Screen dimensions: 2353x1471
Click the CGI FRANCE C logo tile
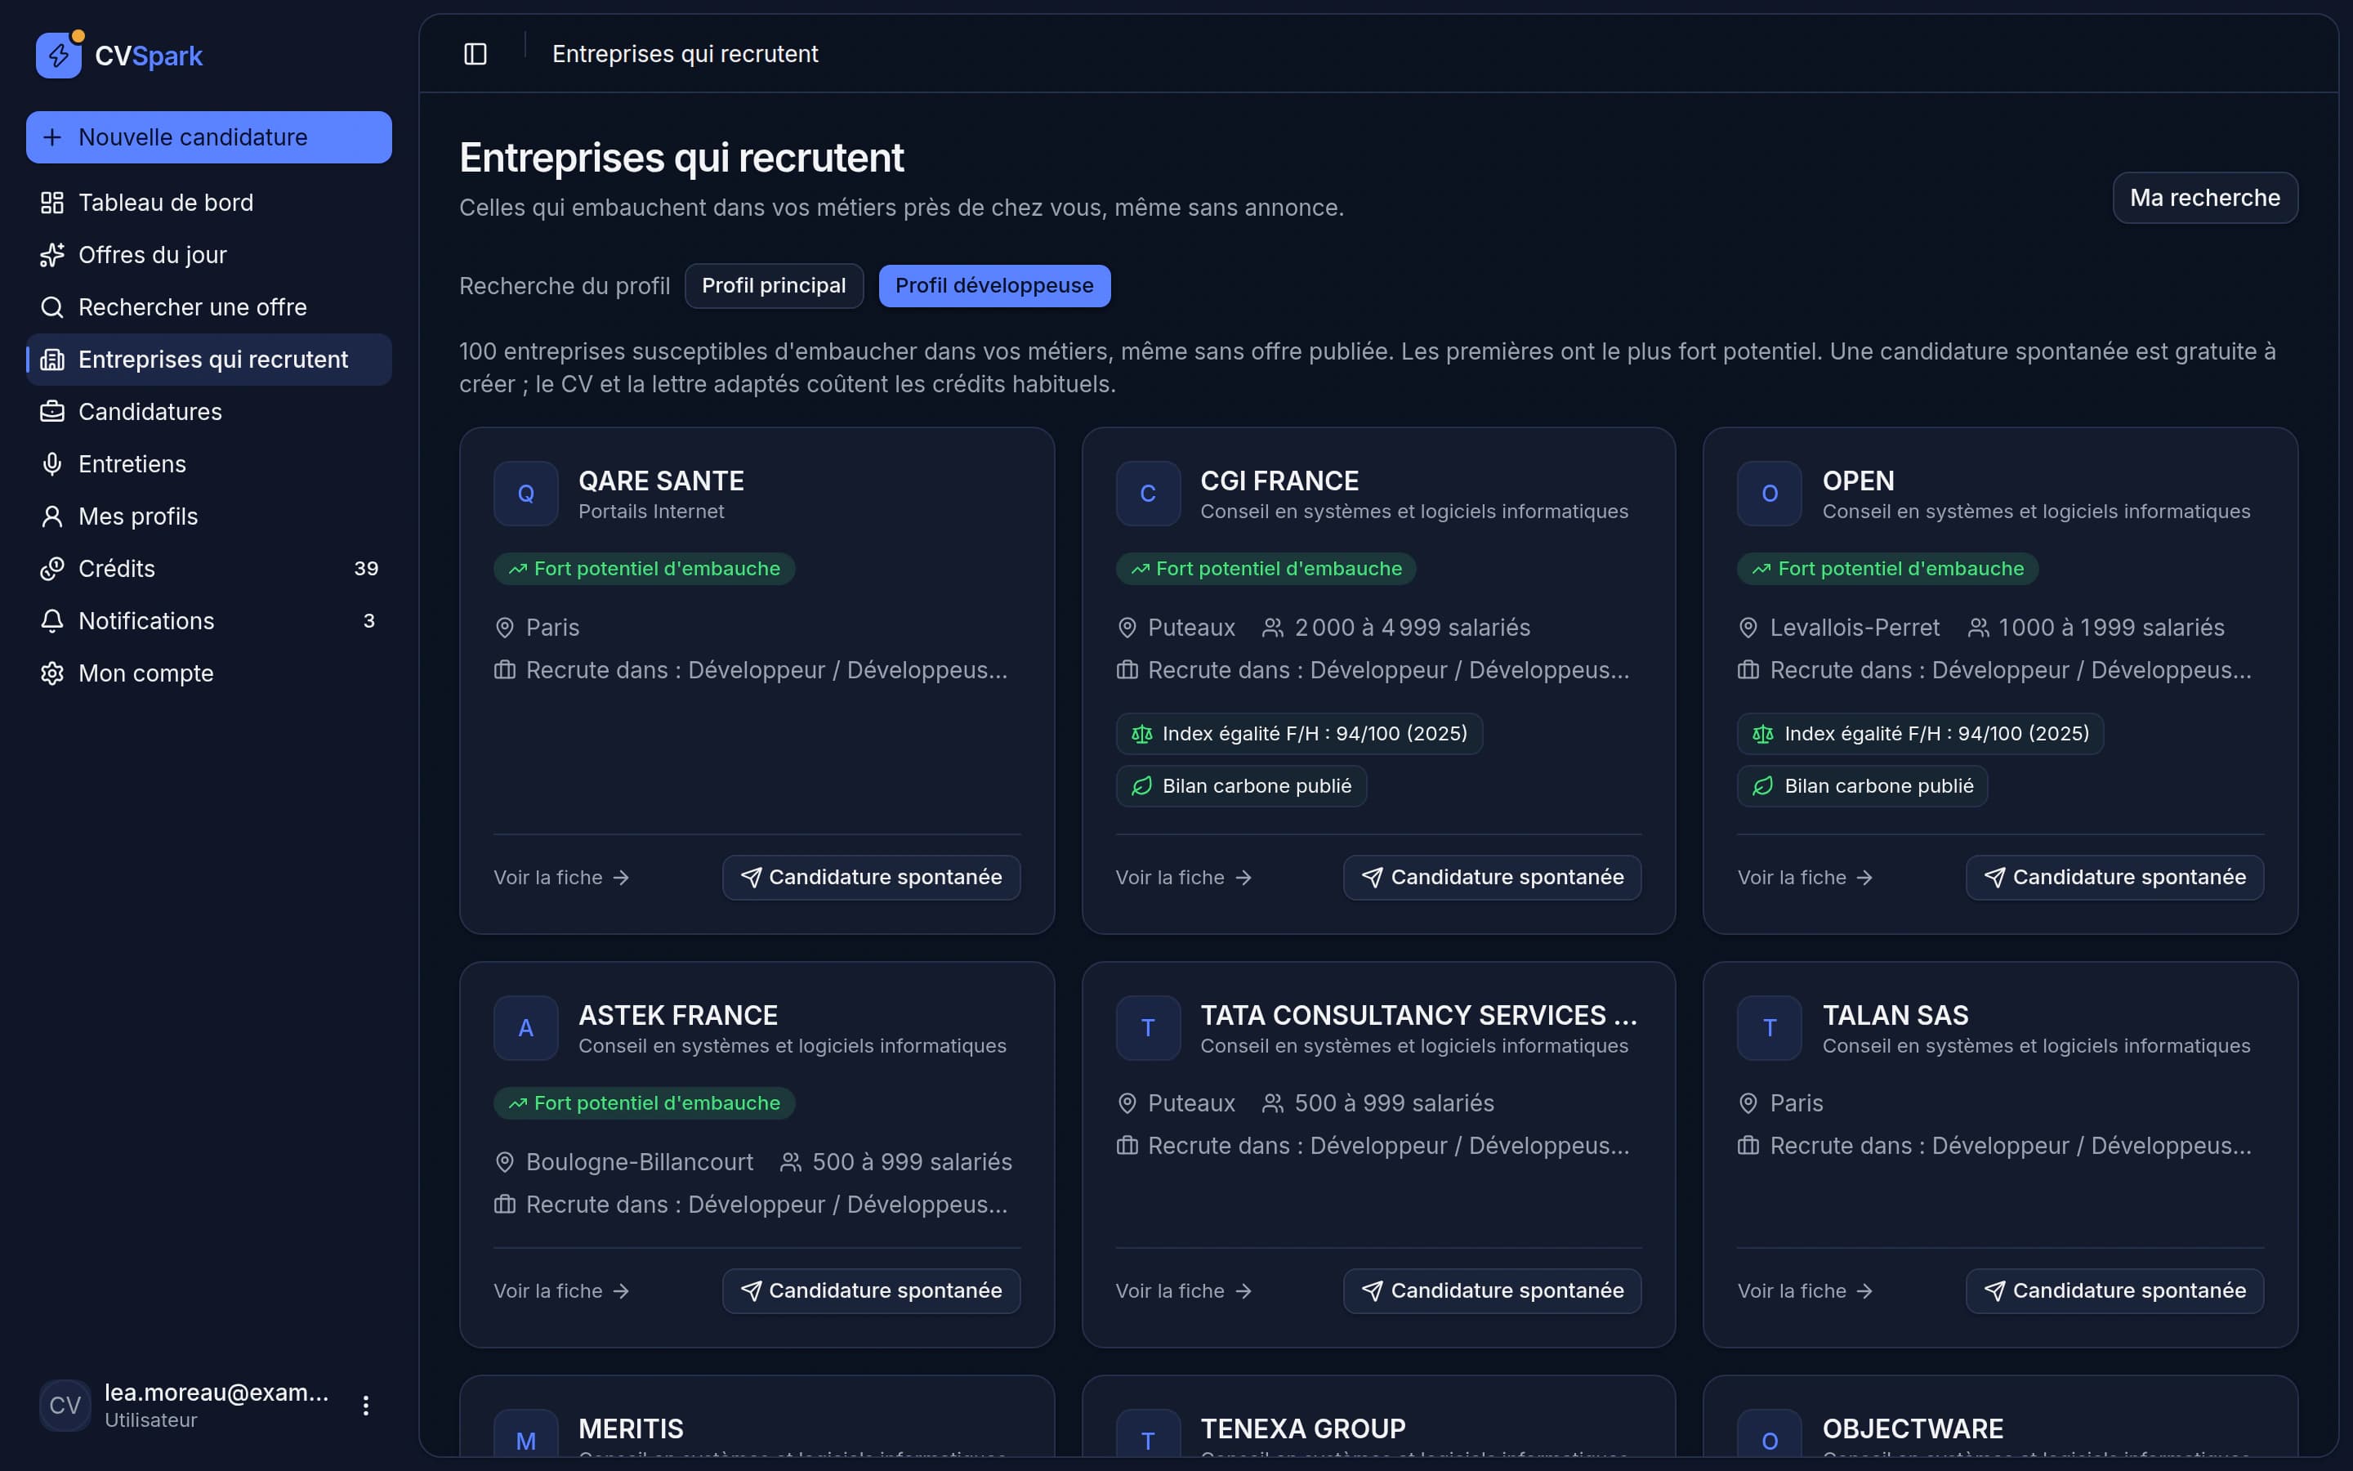(x=1147, y=494)
